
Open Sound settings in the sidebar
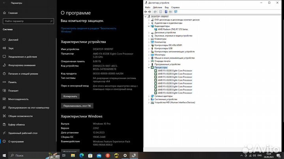coord(11,48)
